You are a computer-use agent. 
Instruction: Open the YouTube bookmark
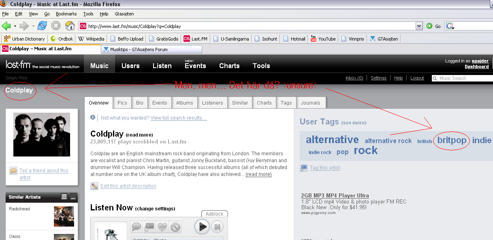[x=323, y=39]
